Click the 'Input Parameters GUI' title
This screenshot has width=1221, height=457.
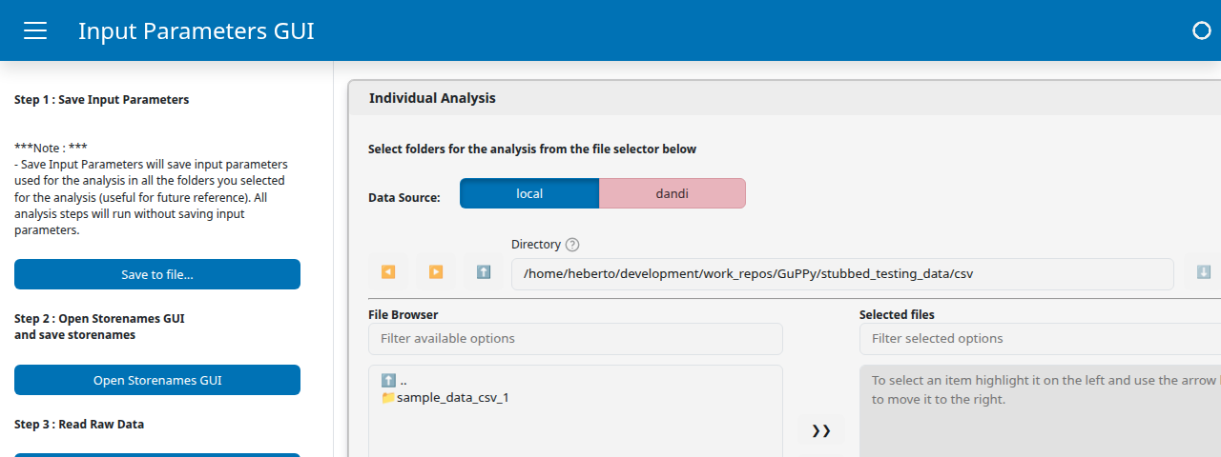point(197,30)
